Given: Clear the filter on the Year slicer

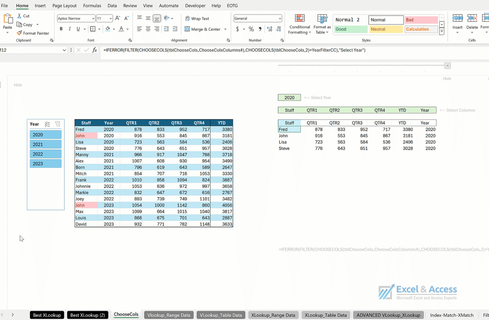Looking at the screenshot, I should [x=57, y=124].
